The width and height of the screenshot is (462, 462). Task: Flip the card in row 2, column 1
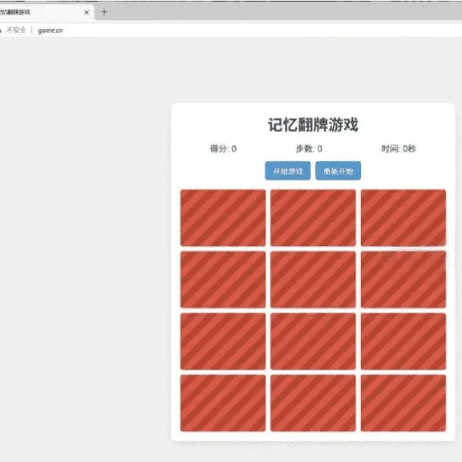[x=223, y=280]
